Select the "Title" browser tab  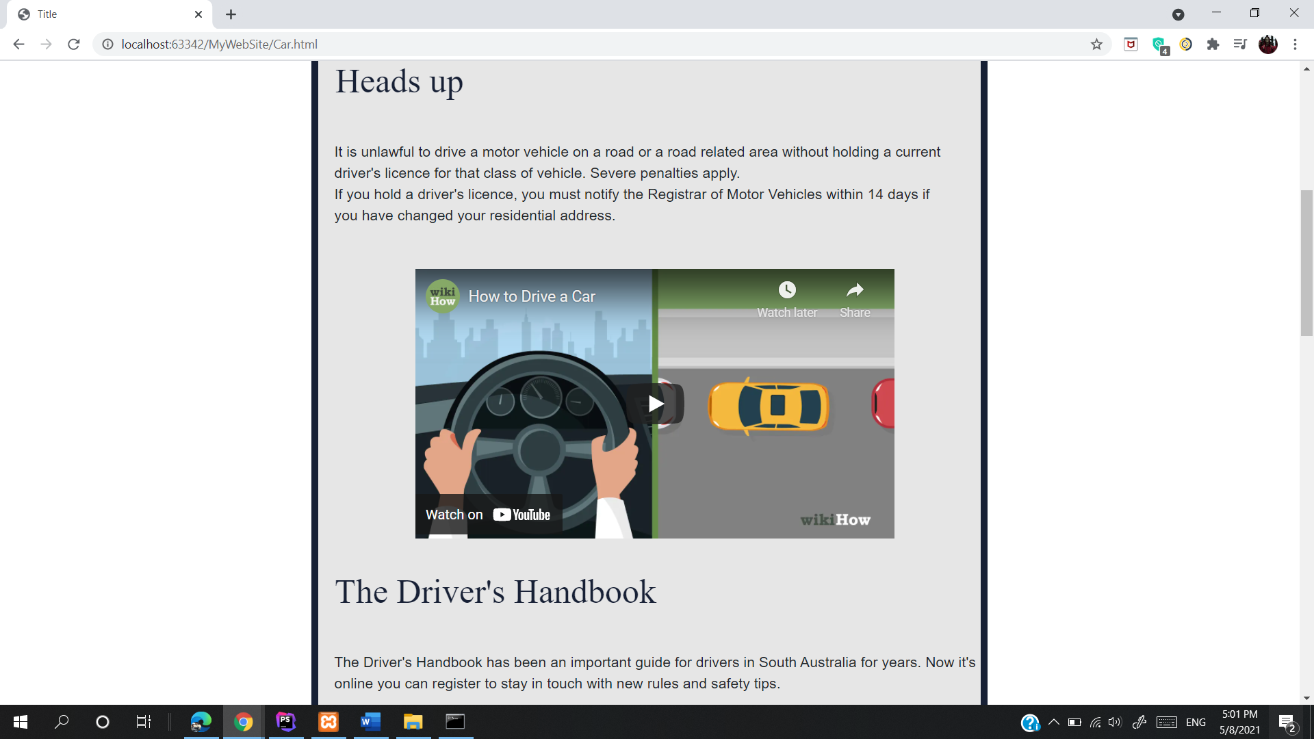(106, 14)
